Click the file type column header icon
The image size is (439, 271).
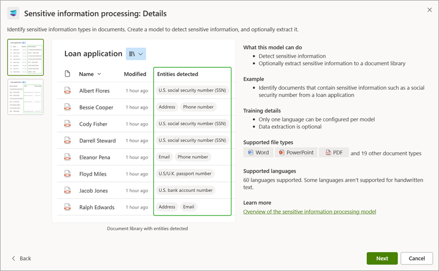click(x=67, y=74)
